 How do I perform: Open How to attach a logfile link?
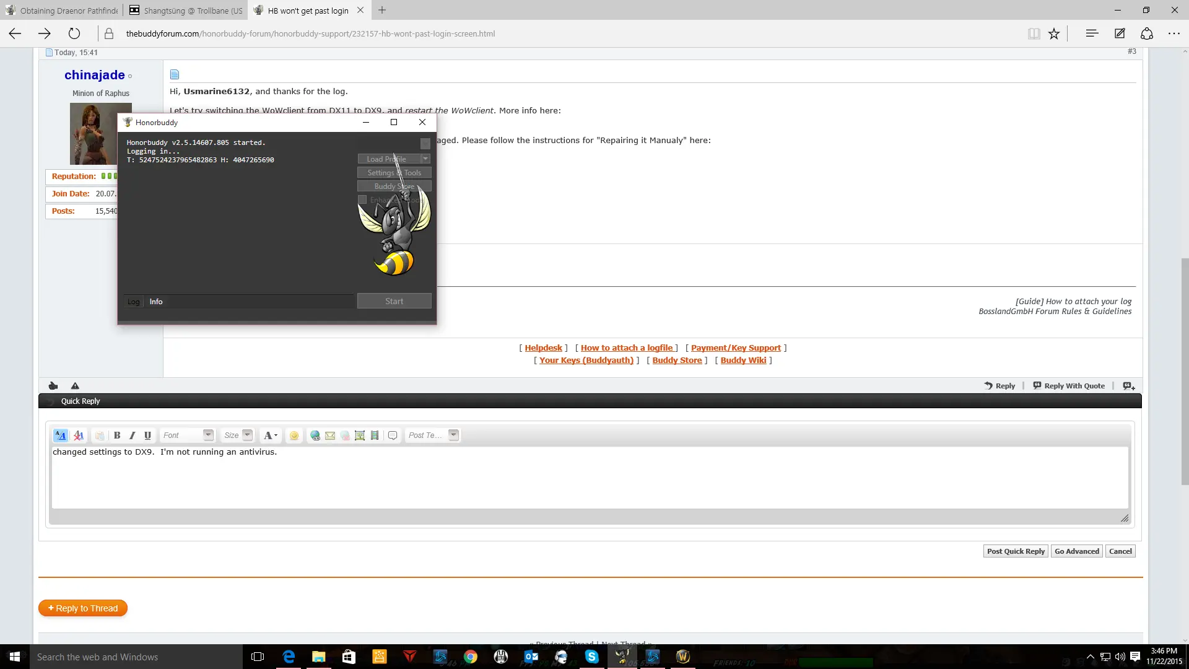[x=627, y=348]
